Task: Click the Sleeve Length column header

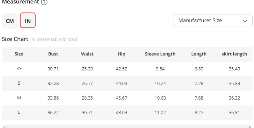Action: pos(160,54)
